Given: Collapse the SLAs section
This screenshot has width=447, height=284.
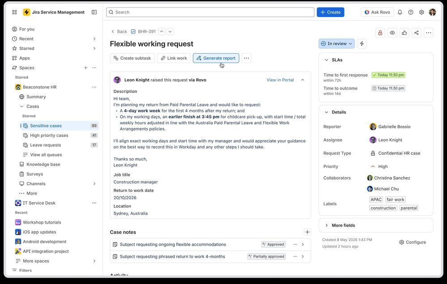Looking at the screenshot, I should (x=326, y=60).
